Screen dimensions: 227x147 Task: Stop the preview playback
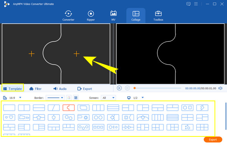coord(127,88)
